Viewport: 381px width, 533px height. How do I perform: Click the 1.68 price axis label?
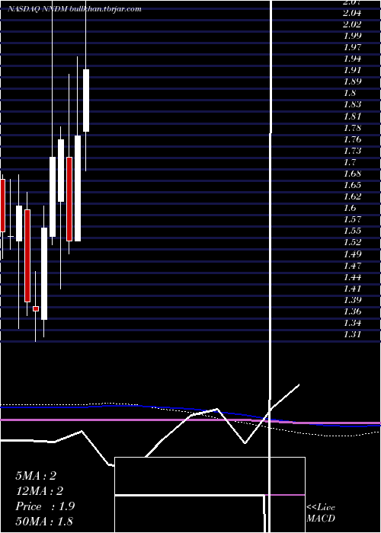click(352, 174)
